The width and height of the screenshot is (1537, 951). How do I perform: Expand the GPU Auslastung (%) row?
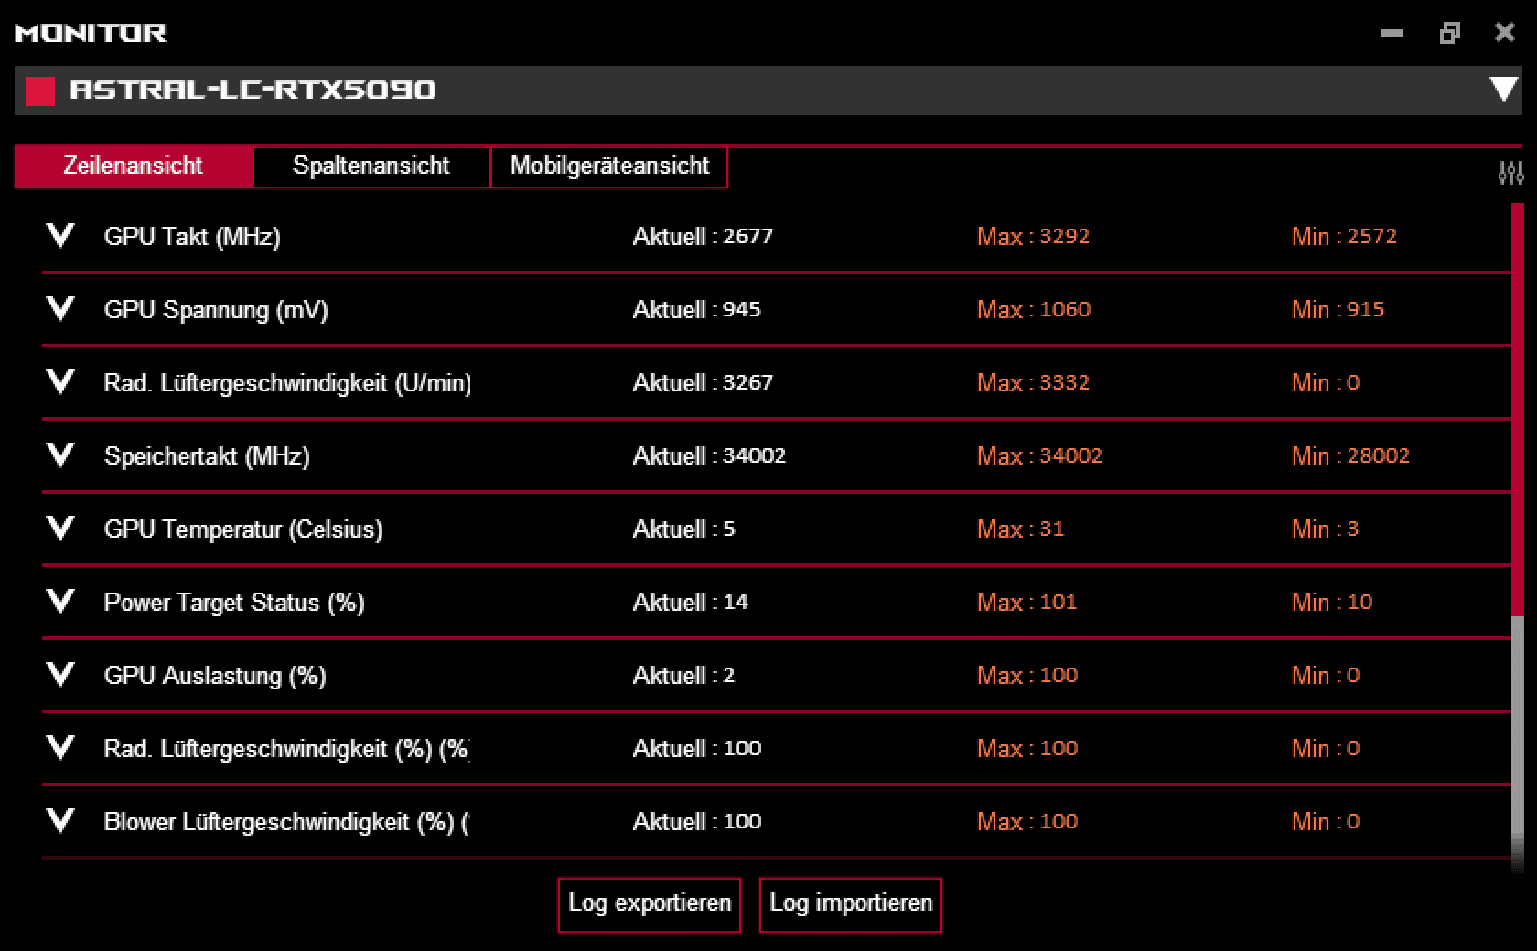point(60,675)
